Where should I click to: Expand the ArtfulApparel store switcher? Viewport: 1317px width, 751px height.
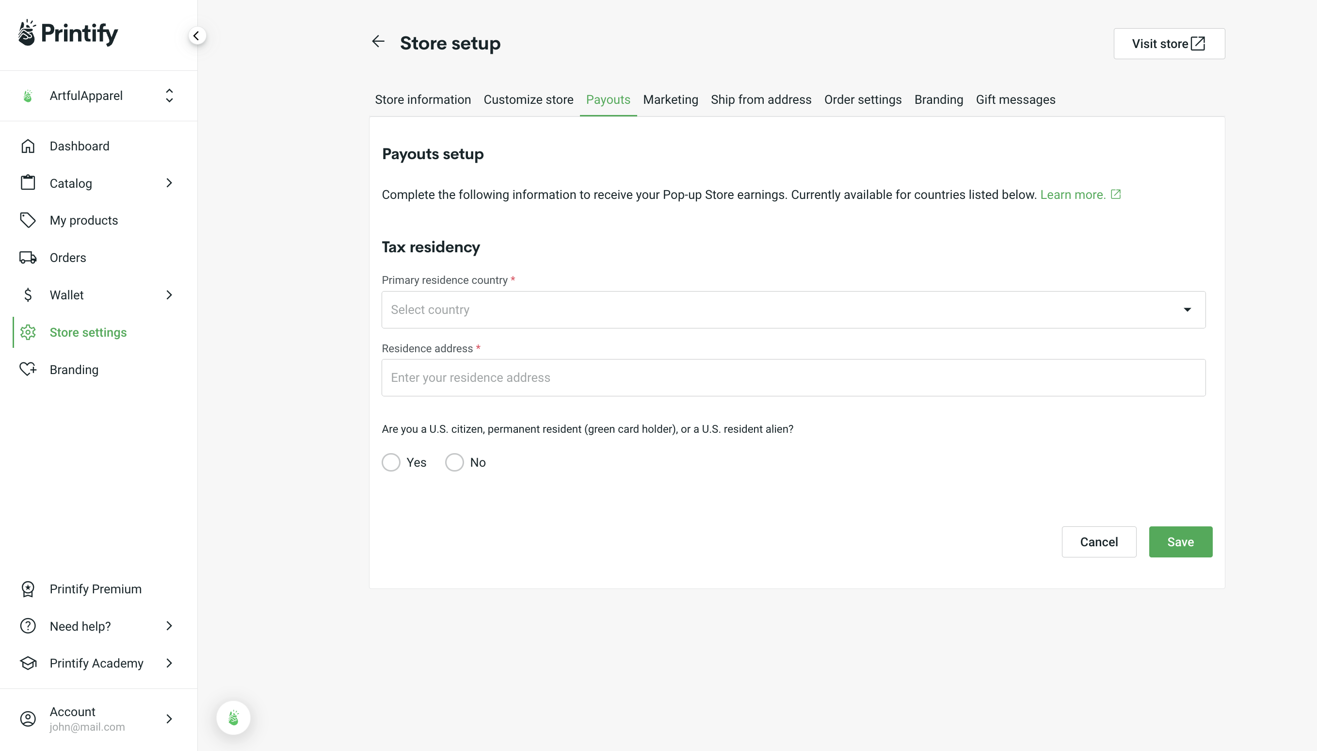tap(169, 96)
